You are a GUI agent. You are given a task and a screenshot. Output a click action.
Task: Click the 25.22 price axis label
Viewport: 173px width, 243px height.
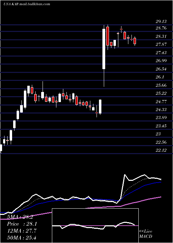(x=161, y=93)
